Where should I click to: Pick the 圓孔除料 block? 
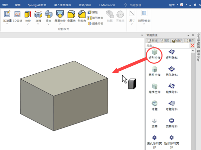pos(171,71)
